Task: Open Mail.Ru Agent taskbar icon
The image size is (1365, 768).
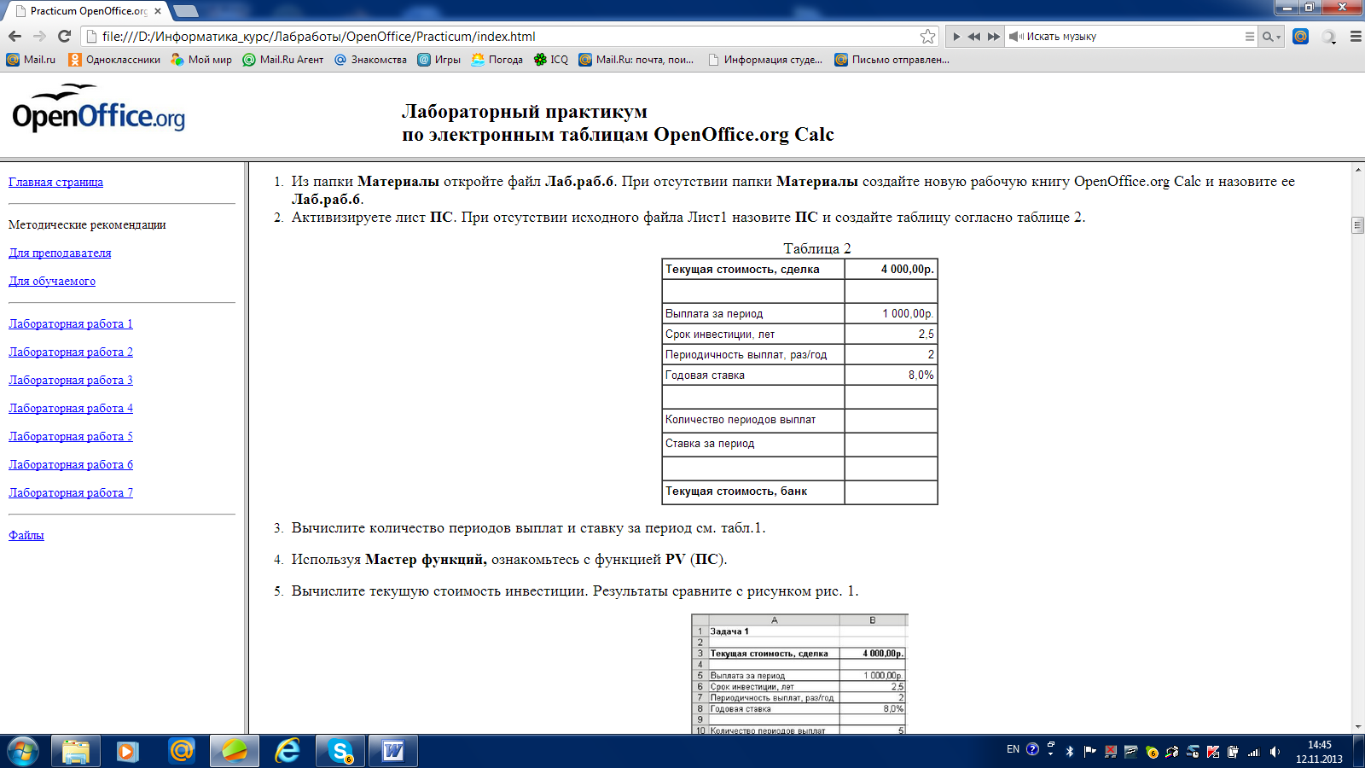Action: coord(181,751)
